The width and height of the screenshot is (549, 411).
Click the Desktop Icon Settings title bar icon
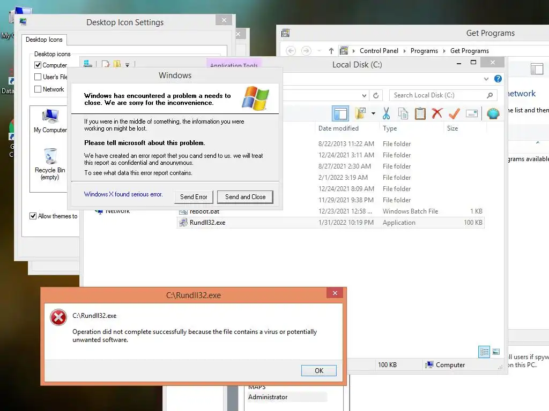[x=23, y=21]
